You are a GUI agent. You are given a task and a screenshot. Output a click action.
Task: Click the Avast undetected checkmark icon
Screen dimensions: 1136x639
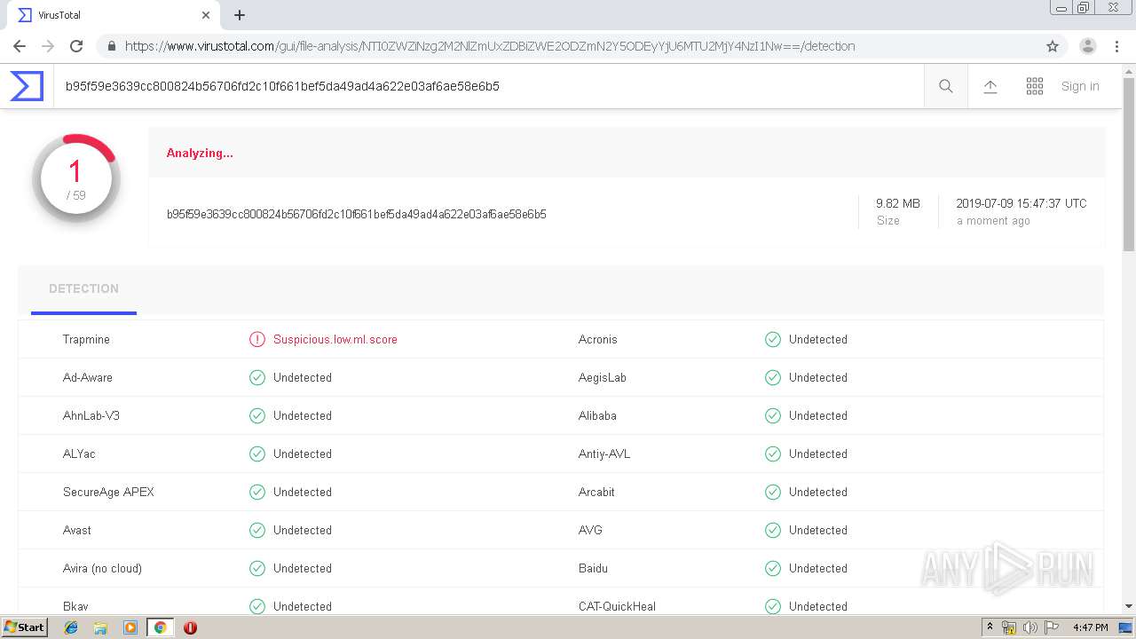(257, 530)
